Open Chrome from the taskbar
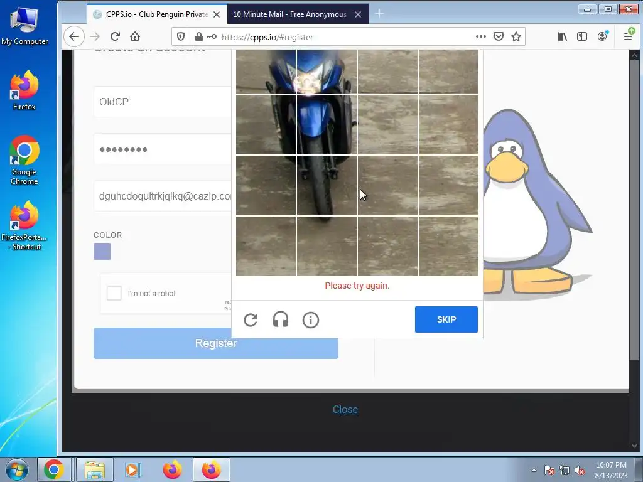The image size is (643, 482). (54, 469)
